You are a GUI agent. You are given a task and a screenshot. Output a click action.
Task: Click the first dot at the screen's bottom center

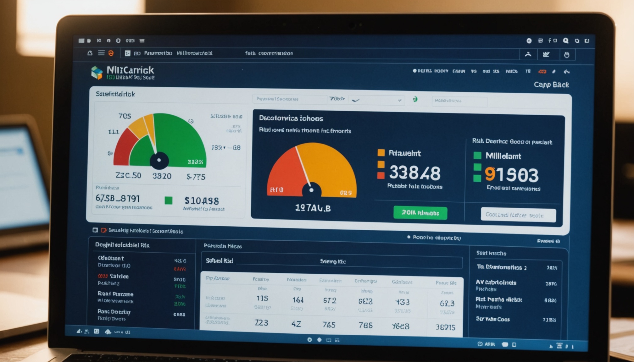click(x=309, y=340)
